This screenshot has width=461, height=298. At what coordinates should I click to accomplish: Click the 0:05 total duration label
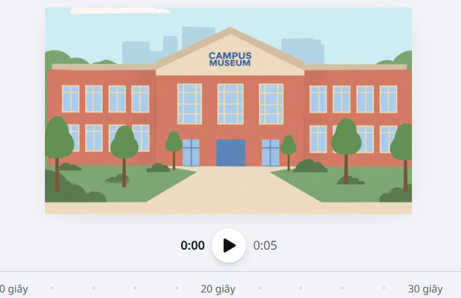pos(265,245)
